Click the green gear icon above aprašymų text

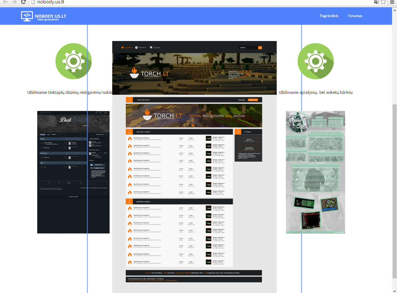(x=315, y=61)
